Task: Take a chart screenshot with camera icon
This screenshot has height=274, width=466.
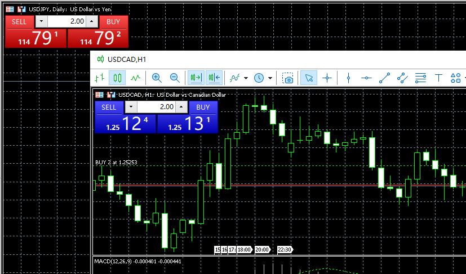Action: pos(288,78)
